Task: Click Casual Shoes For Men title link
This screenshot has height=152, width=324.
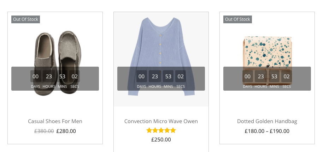Action: [x=55, y=121]
